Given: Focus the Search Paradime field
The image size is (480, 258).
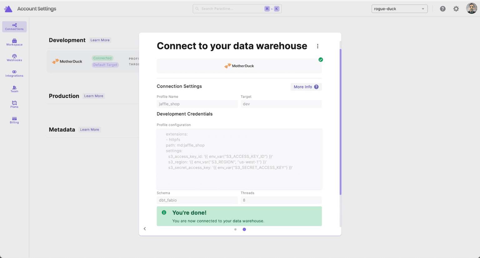Looking at the screenshot, I should pyautogui.click(x=237, y=9).
